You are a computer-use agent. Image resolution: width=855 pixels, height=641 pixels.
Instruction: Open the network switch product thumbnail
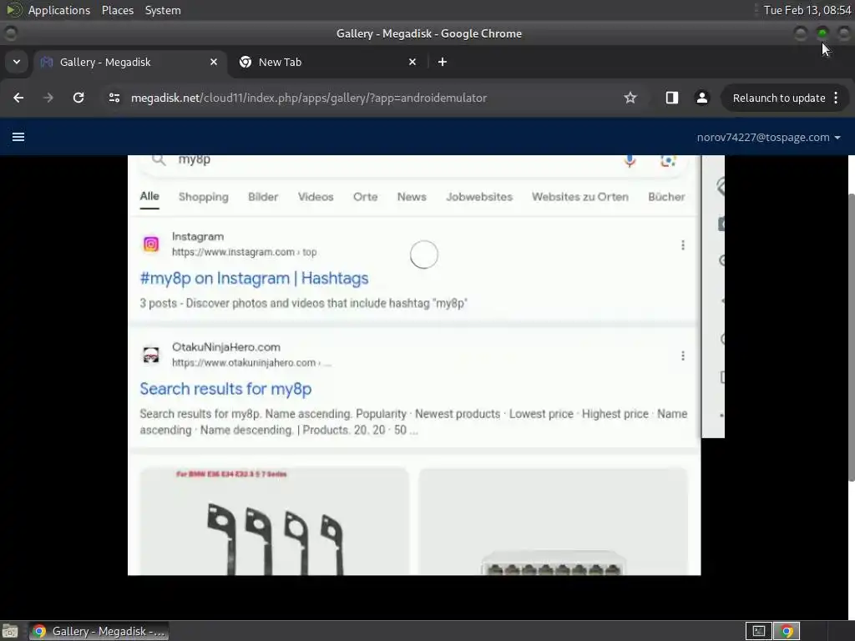pos(553,521)
